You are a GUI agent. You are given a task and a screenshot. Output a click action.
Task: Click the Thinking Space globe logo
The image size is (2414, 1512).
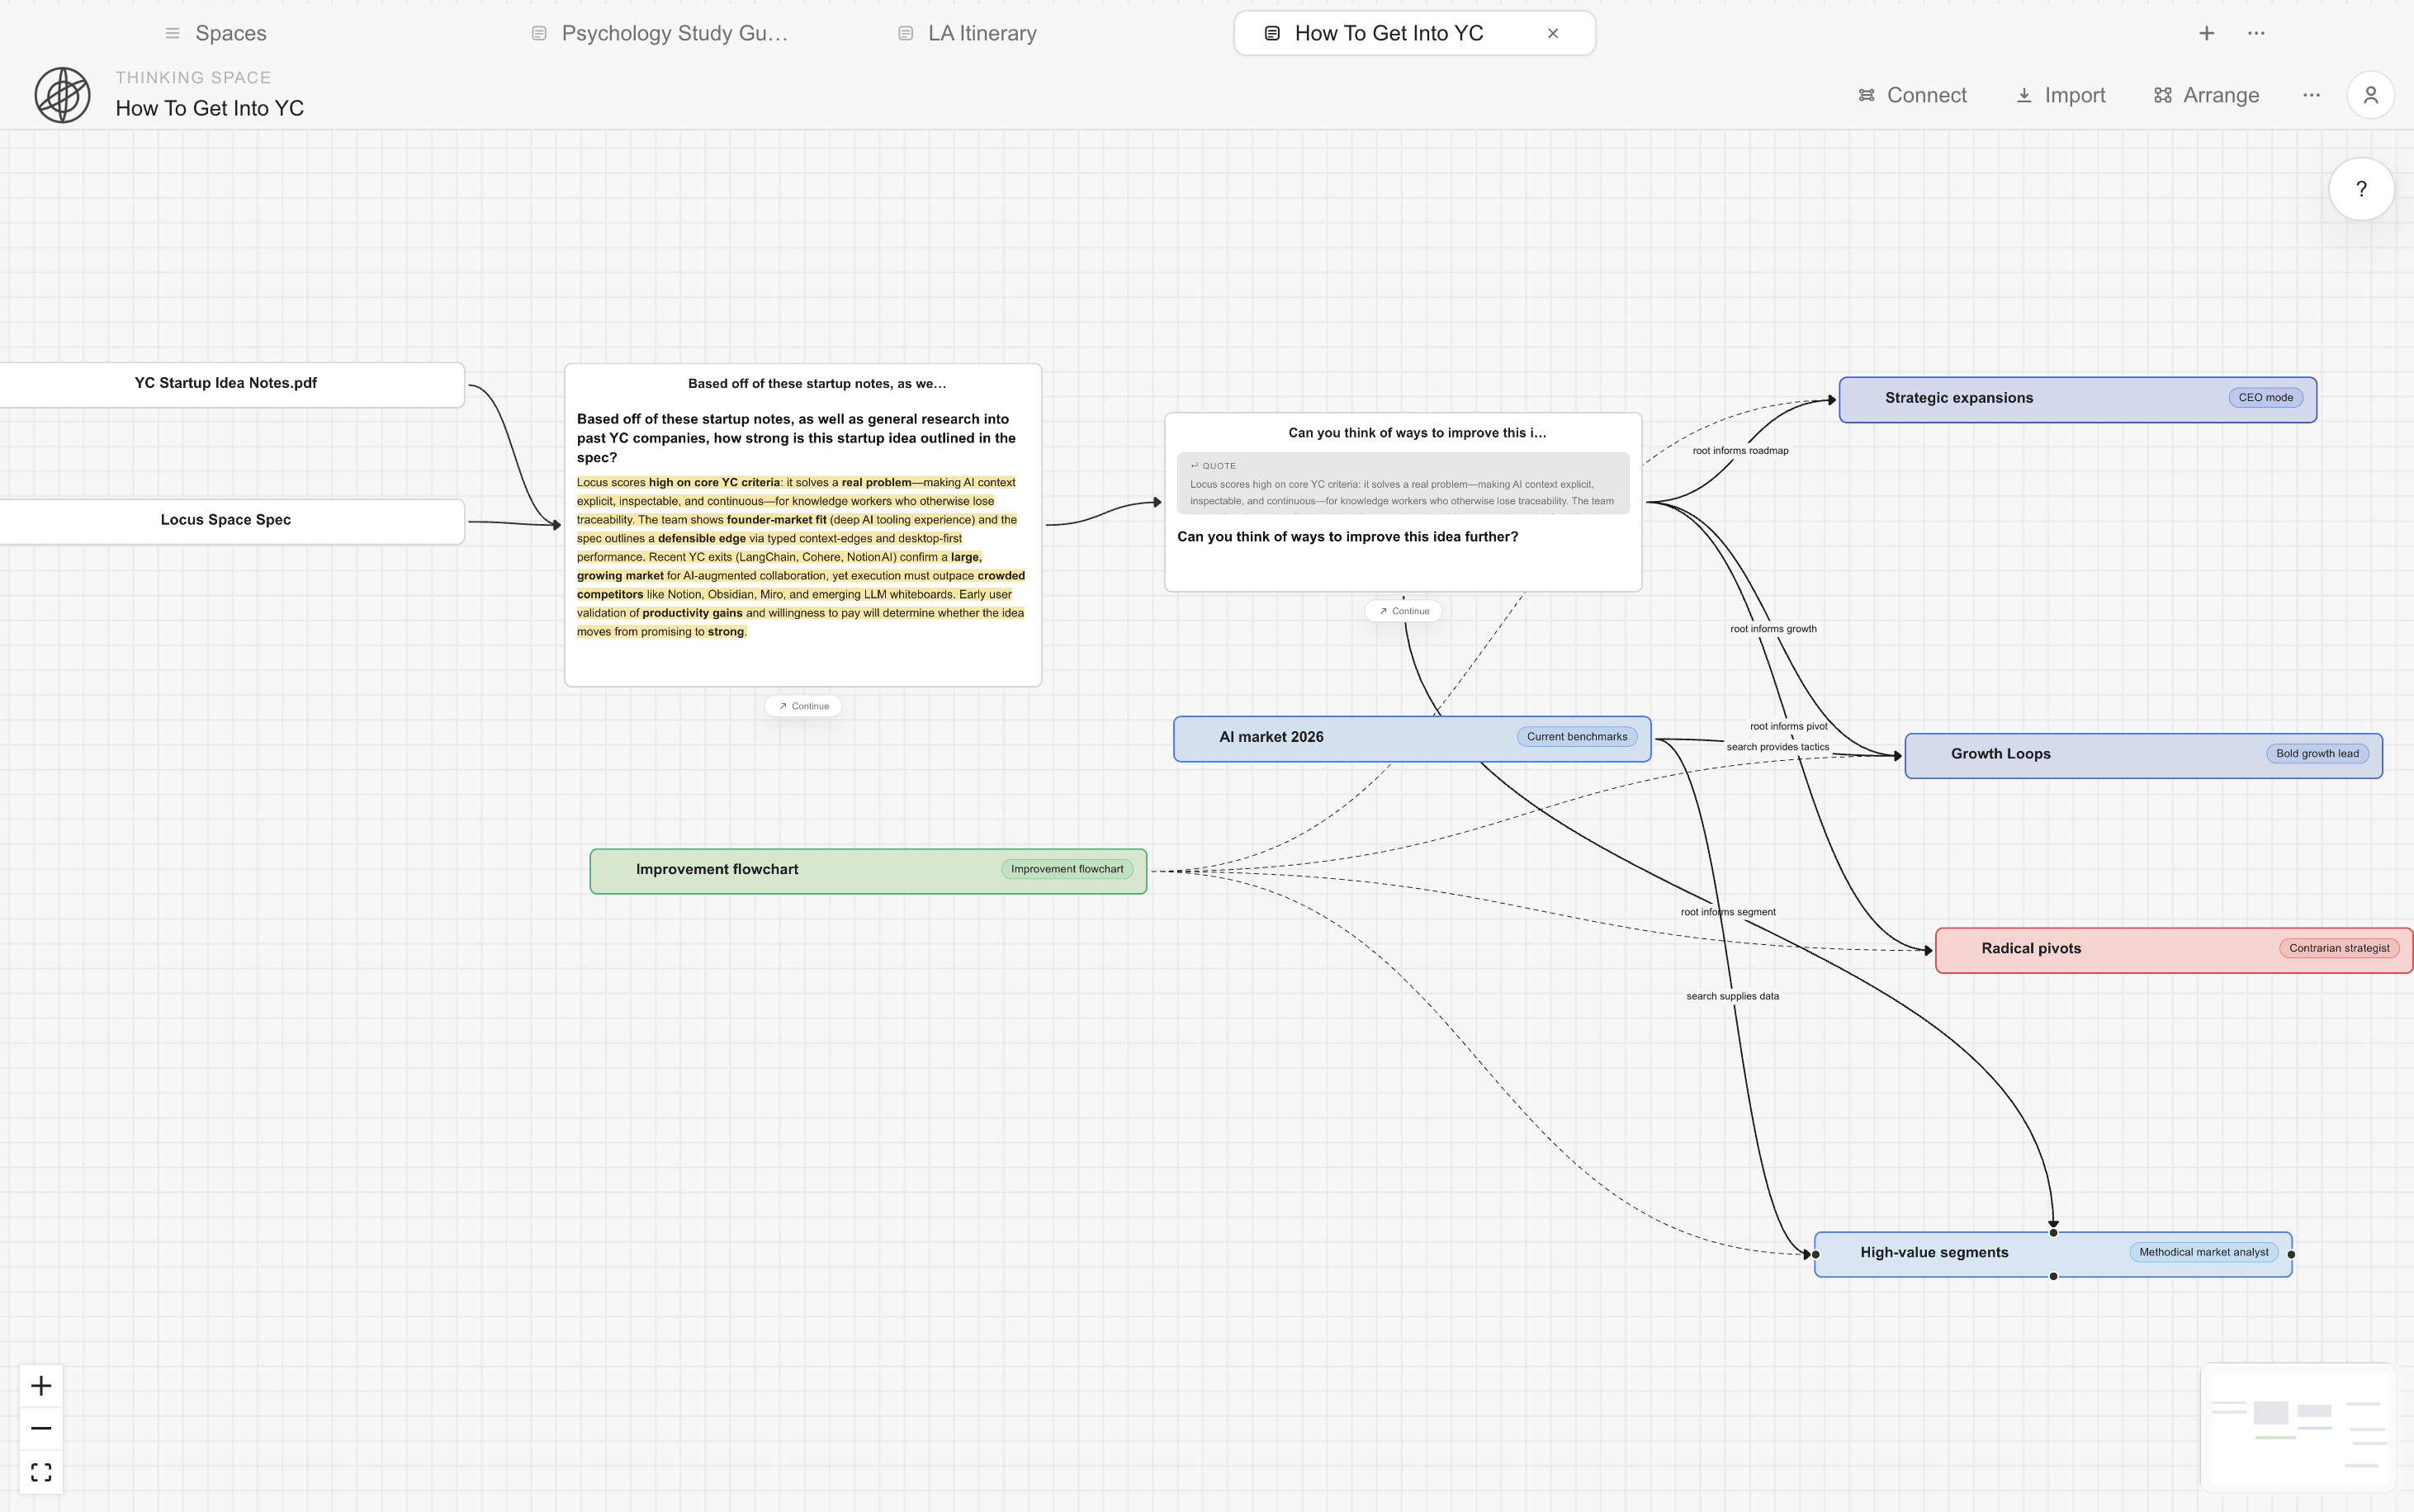[62, 95]
